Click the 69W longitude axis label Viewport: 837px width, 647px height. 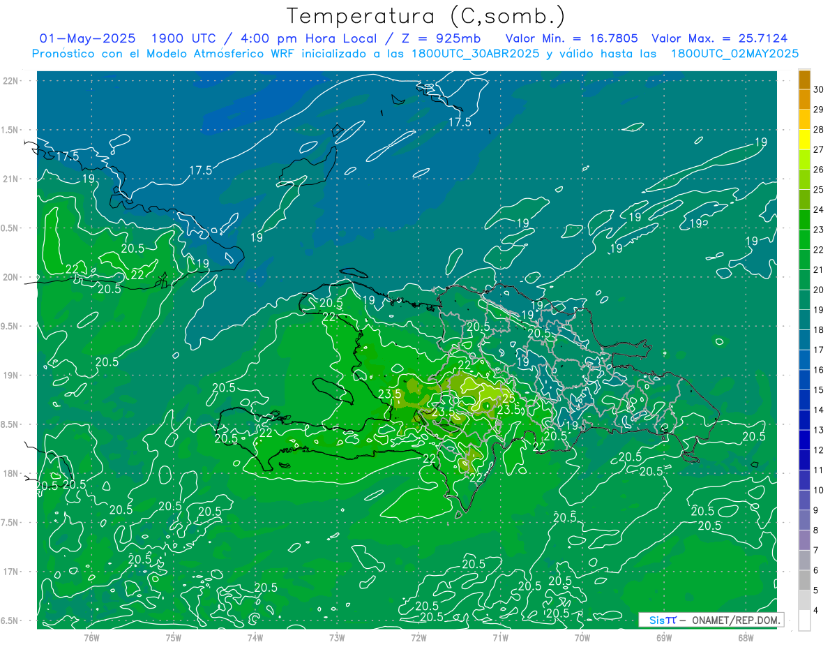pos(664,638)
